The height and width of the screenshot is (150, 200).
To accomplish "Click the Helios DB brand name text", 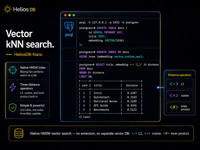I will click(x=24, y=9).
